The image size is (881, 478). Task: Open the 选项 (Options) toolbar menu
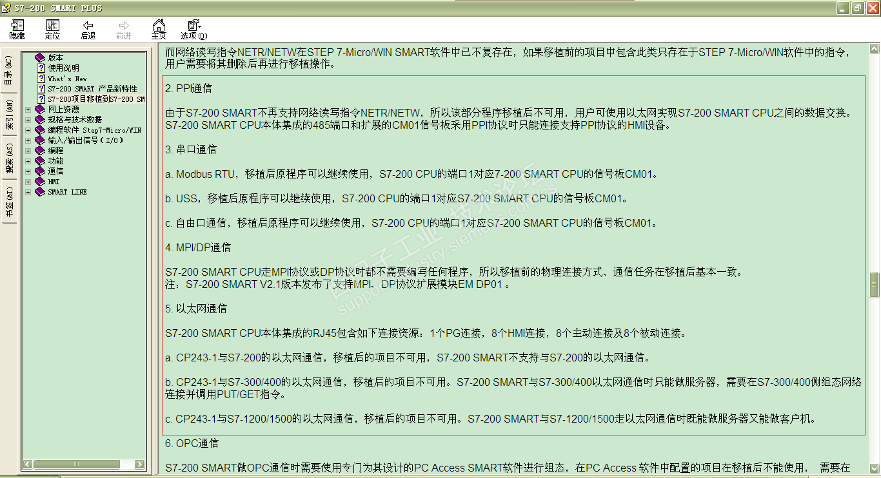[x=194, y=26]
